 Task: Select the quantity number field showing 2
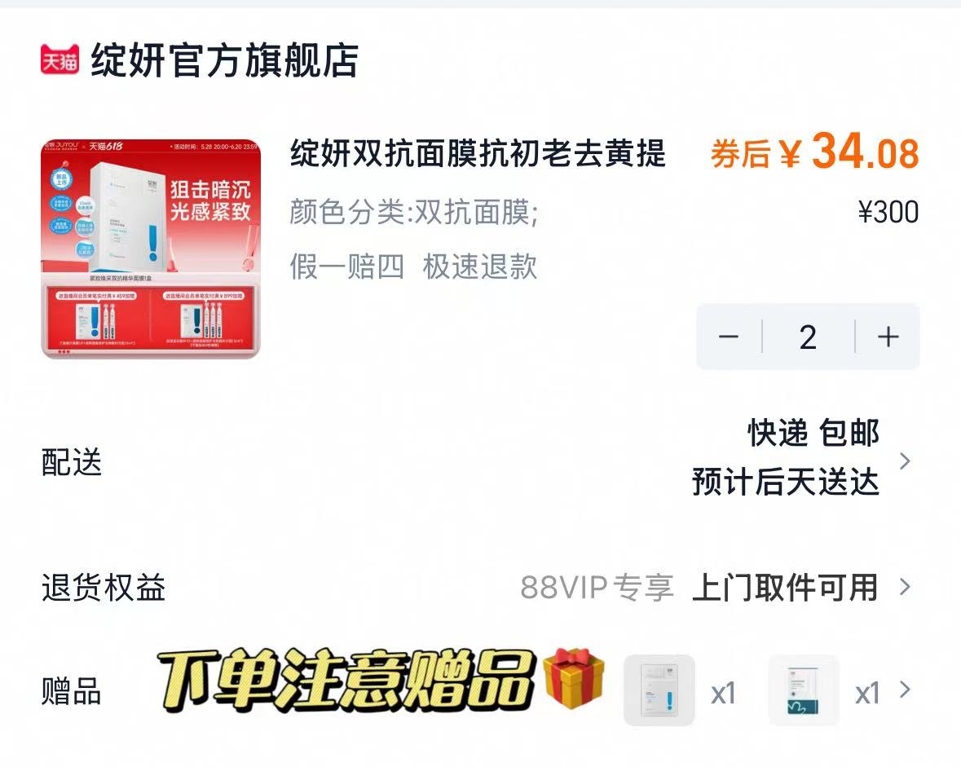coord(808,337)
